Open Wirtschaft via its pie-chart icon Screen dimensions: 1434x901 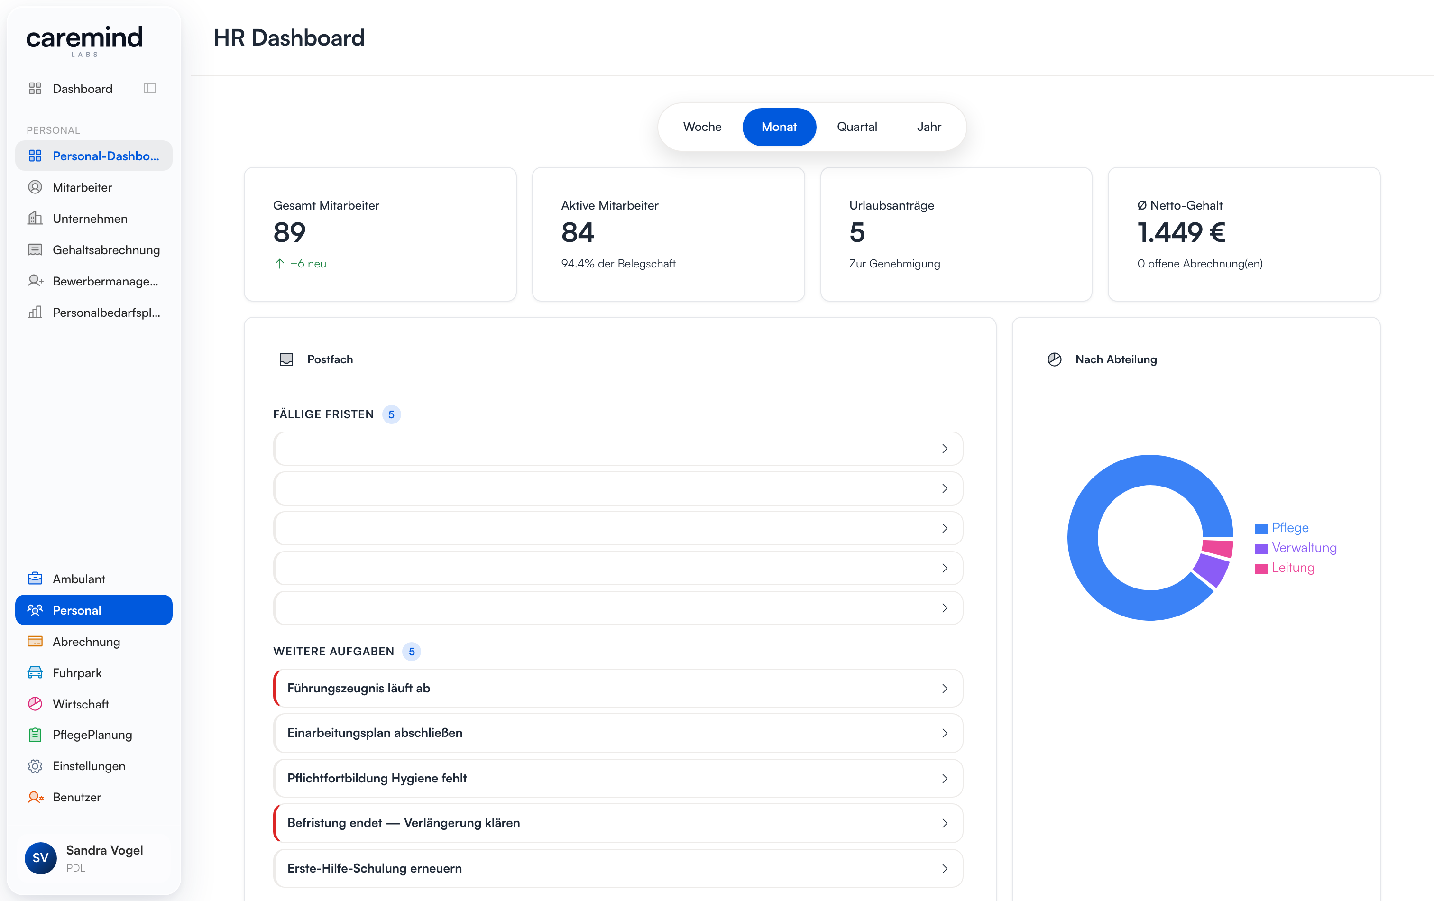(x=35, y=704)
